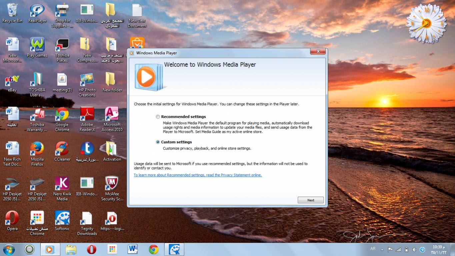455x256 pixels.
Task: Click the green circular taskbar icon
Action: point(29,249)
